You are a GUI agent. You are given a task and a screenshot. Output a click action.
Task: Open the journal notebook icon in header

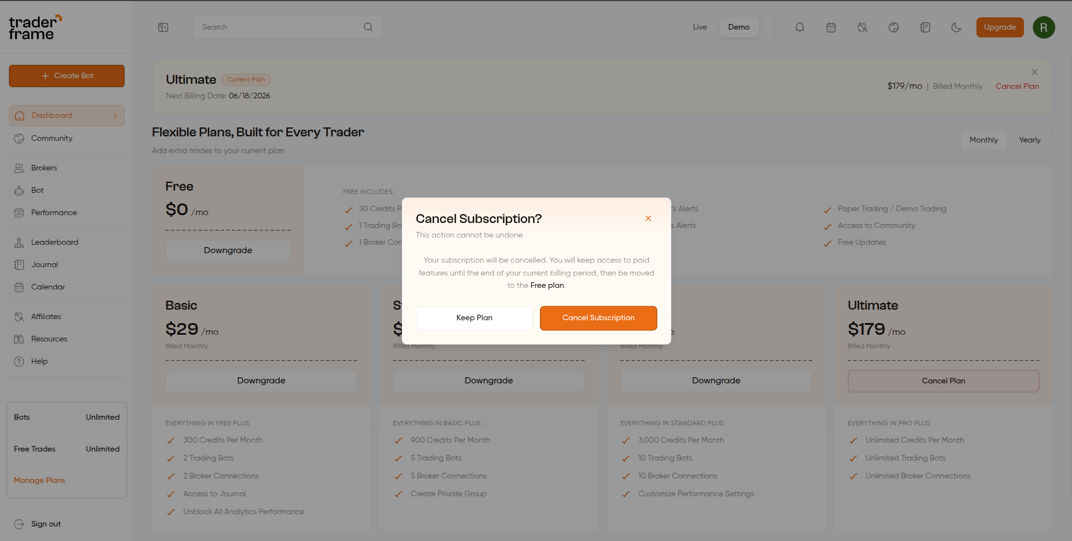pyautogui.click(x=925, y=27)
